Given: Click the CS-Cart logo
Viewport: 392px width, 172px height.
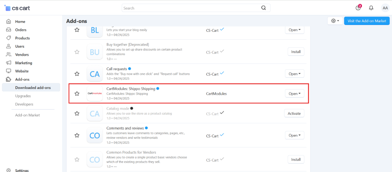Looking at the screenshot, I should point(17,8).
